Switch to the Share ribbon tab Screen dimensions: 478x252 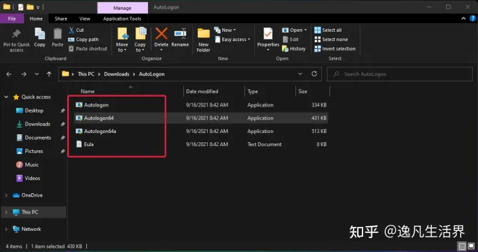61,19
